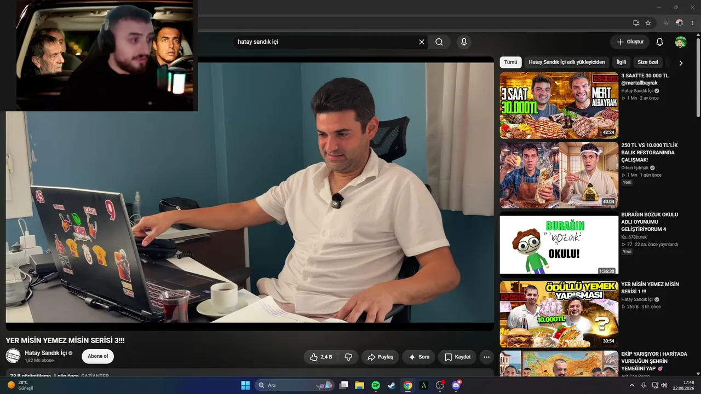Launch File Explorer from the taskbar
Image resolution: width=701 pixels, height=394 pixels.
click(x=360, y=385)
